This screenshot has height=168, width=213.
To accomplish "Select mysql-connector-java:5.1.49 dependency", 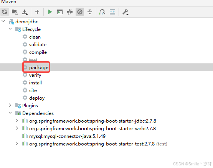I will click(x=67, y=136).
